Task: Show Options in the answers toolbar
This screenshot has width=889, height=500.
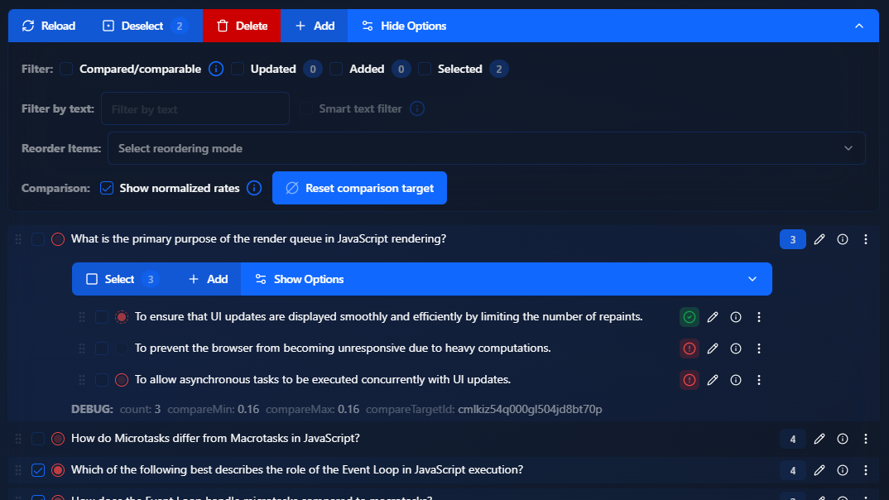Action: (300, 279)
